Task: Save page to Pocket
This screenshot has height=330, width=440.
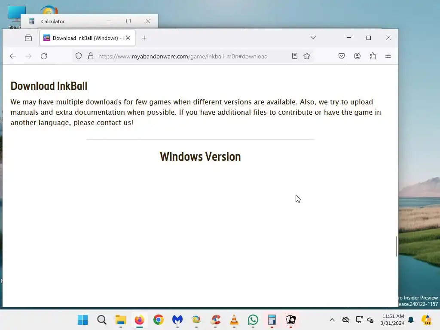Action: (342, 56)
